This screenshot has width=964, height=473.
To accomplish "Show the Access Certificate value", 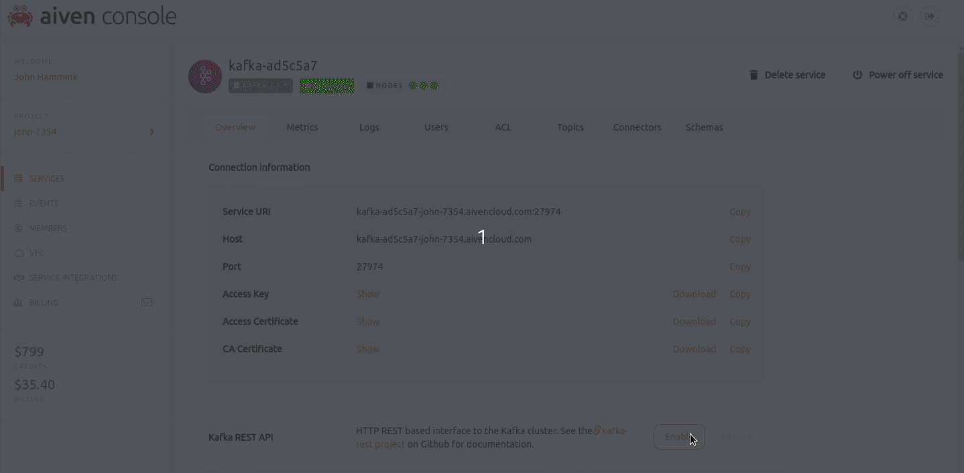I will [367, 321].
